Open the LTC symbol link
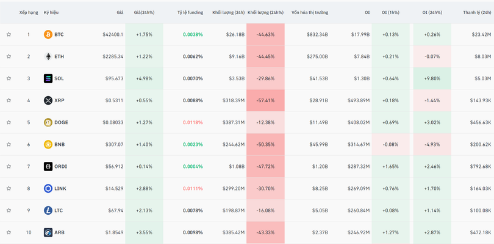The height and width of the screenshot is (244, 494). pyautogui.click(x=59, y=211)
